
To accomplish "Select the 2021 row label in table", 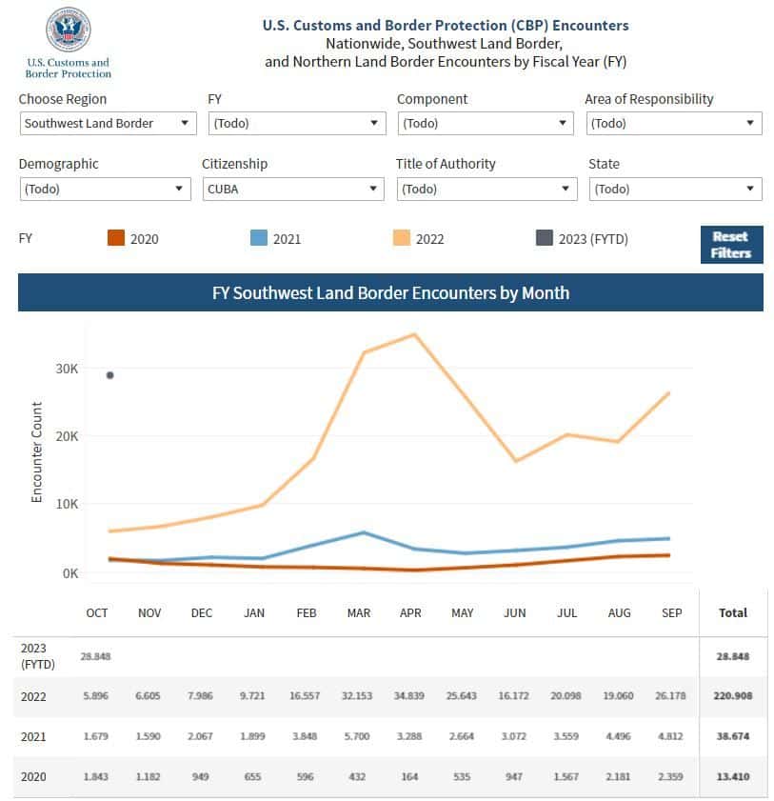I will point(33,736).
